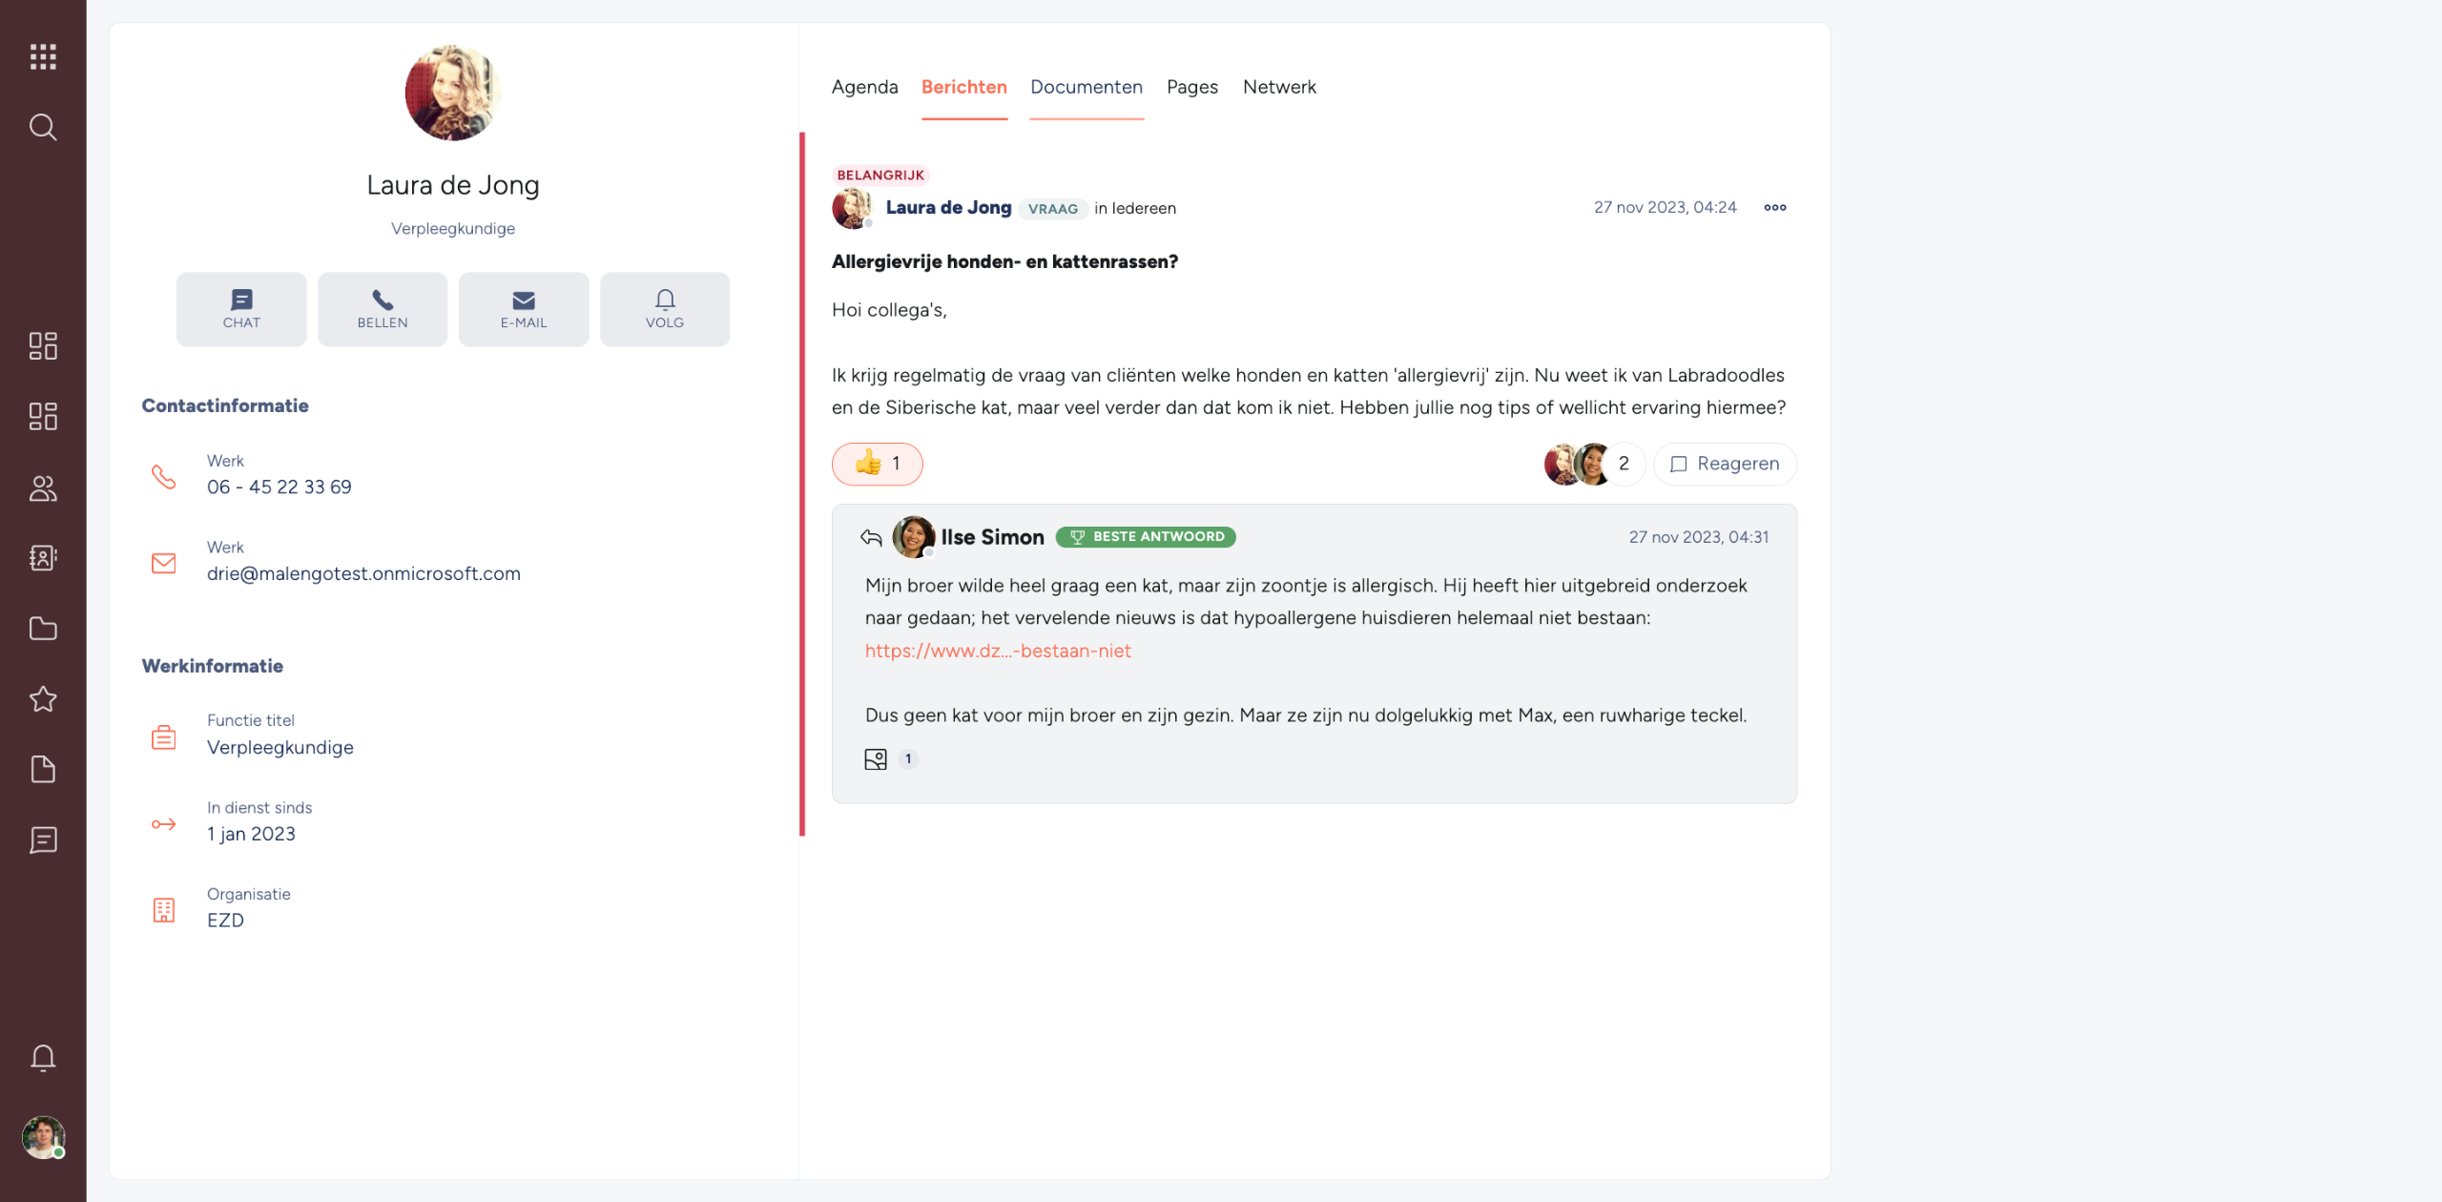This screenshot has height=1202, width=2442.
Task: Click the VRAAG tag on the post
Action: tap(1053, 209)
